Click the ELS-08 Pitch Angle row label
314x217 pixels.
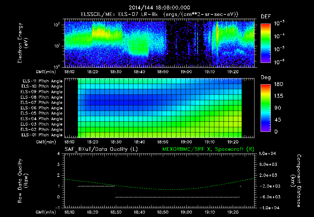click(41, 97)
